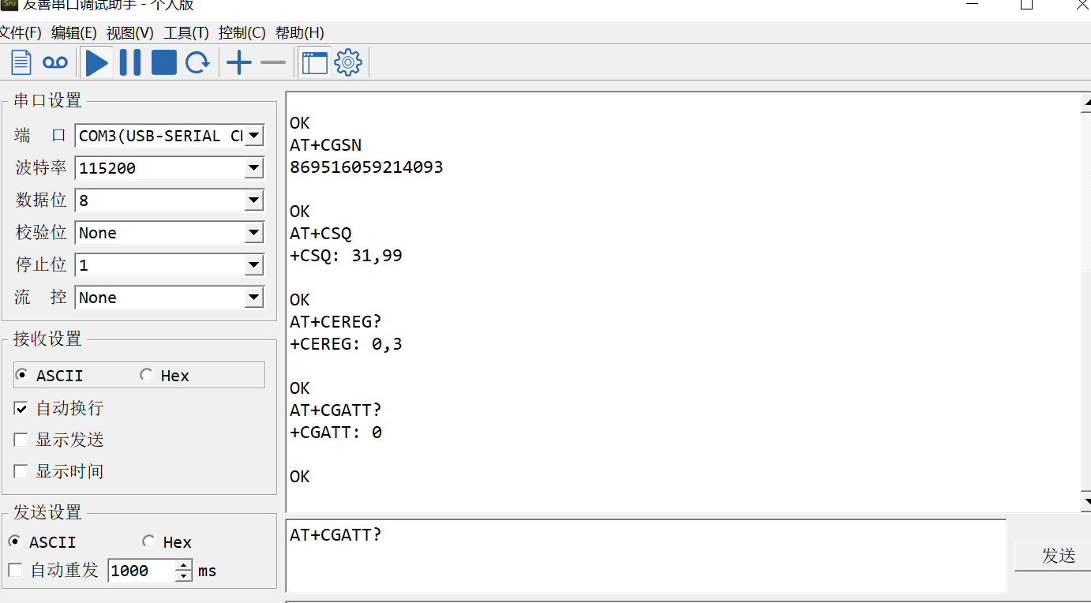The width and height of the screenshot is (1091, 603).
Task: Enable the 显示时间 checkbox
Action: click(x=21, y=472)
